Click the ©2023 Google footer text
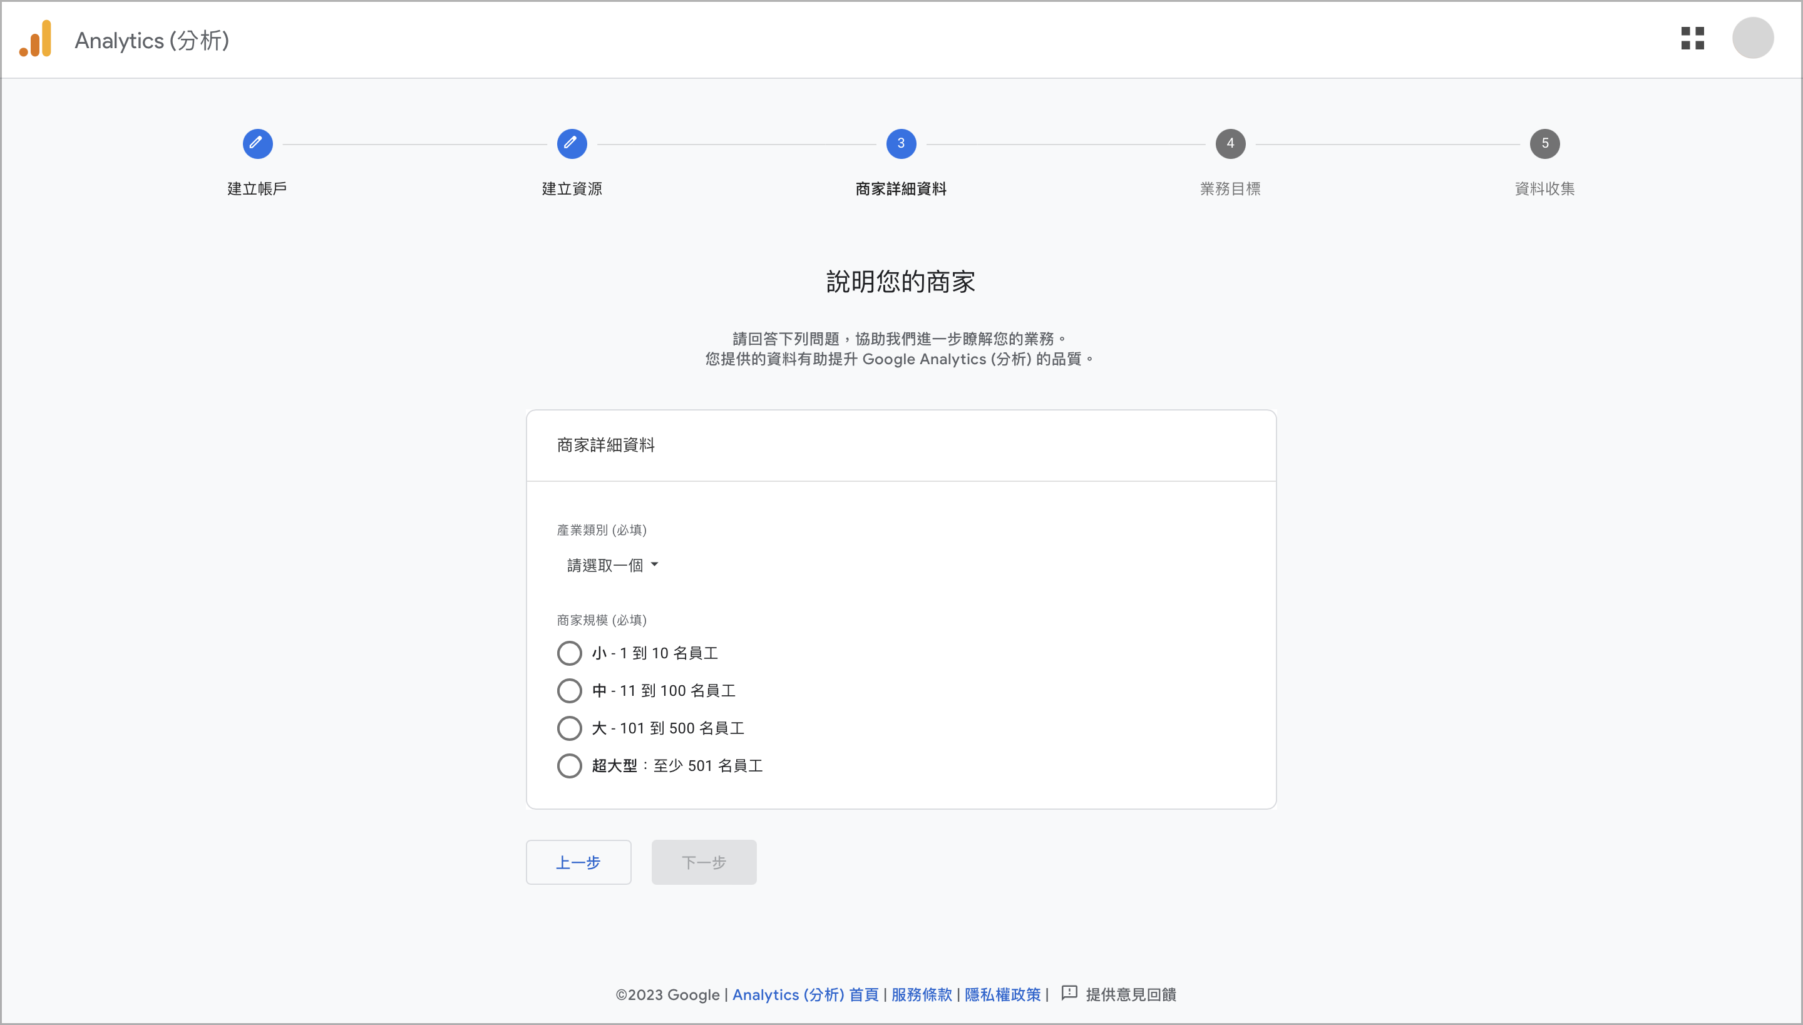Screen dimensions: 1803x1025 667,995
